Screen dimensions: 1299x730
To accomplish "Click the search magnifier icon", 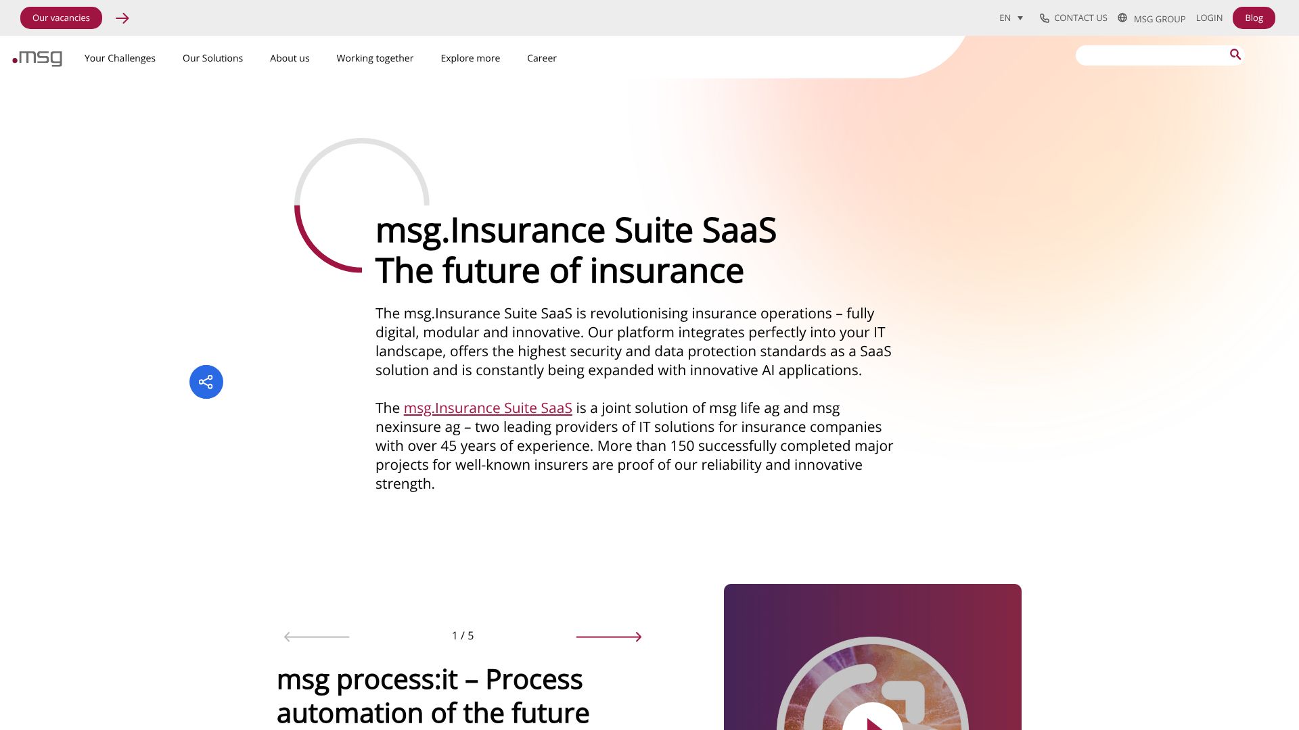I will 1235,55.
